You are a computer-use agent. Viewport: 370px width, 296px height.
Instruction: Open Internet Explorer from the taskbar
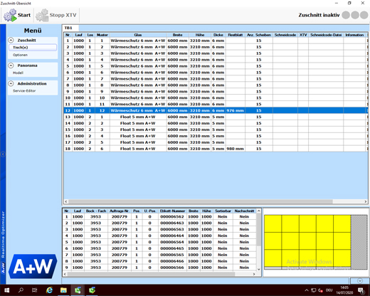(49, 290)
